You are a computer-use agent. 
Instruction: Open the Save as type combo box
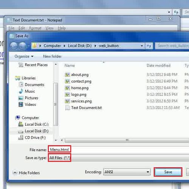tap(118, 158)
